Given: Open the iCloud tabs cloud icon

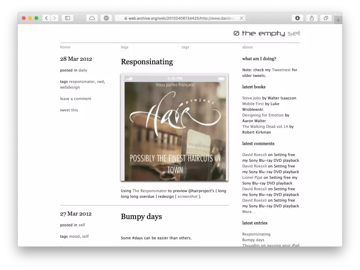Looking at the screenshot, I should 92,18.
